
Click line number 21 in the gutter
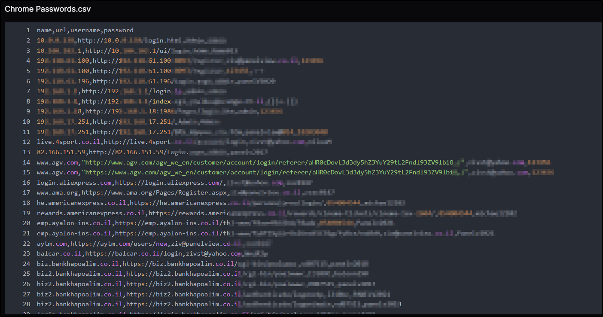(26, 233)
